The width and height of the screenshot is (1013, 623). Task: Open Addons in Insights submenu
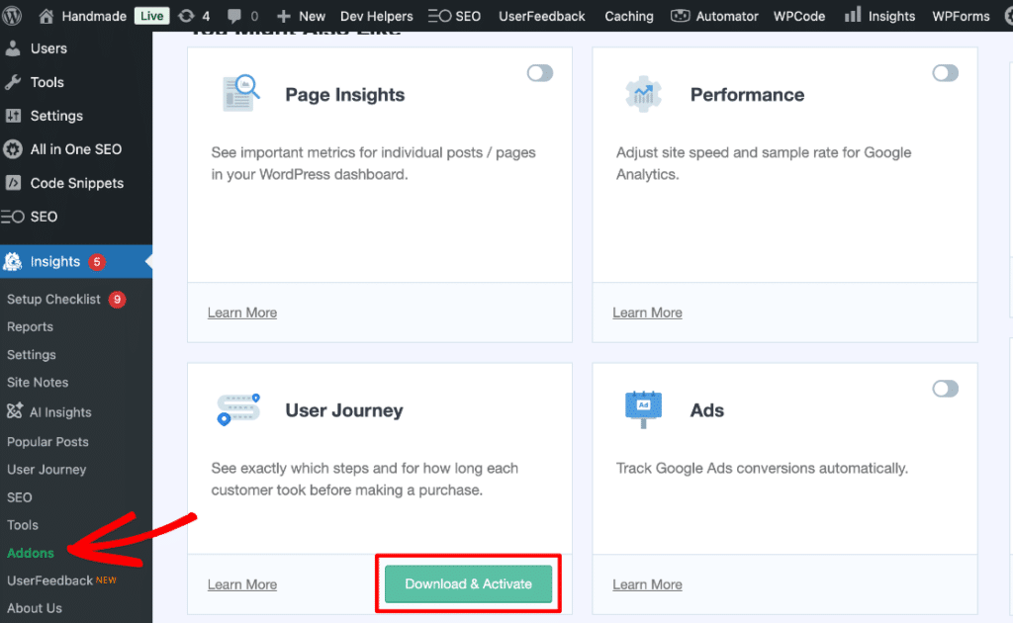31,553
